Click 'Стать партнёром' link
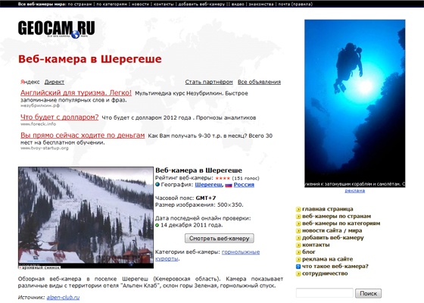Screen dimensions: 424x303 209,82
